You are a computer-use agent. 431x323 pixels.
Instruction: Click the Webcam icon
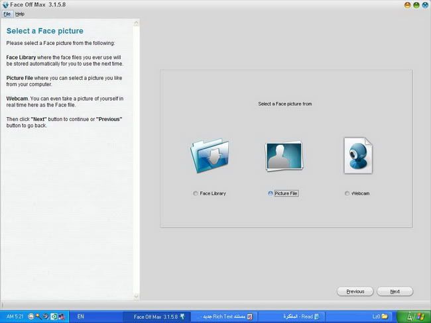(358, 156)
